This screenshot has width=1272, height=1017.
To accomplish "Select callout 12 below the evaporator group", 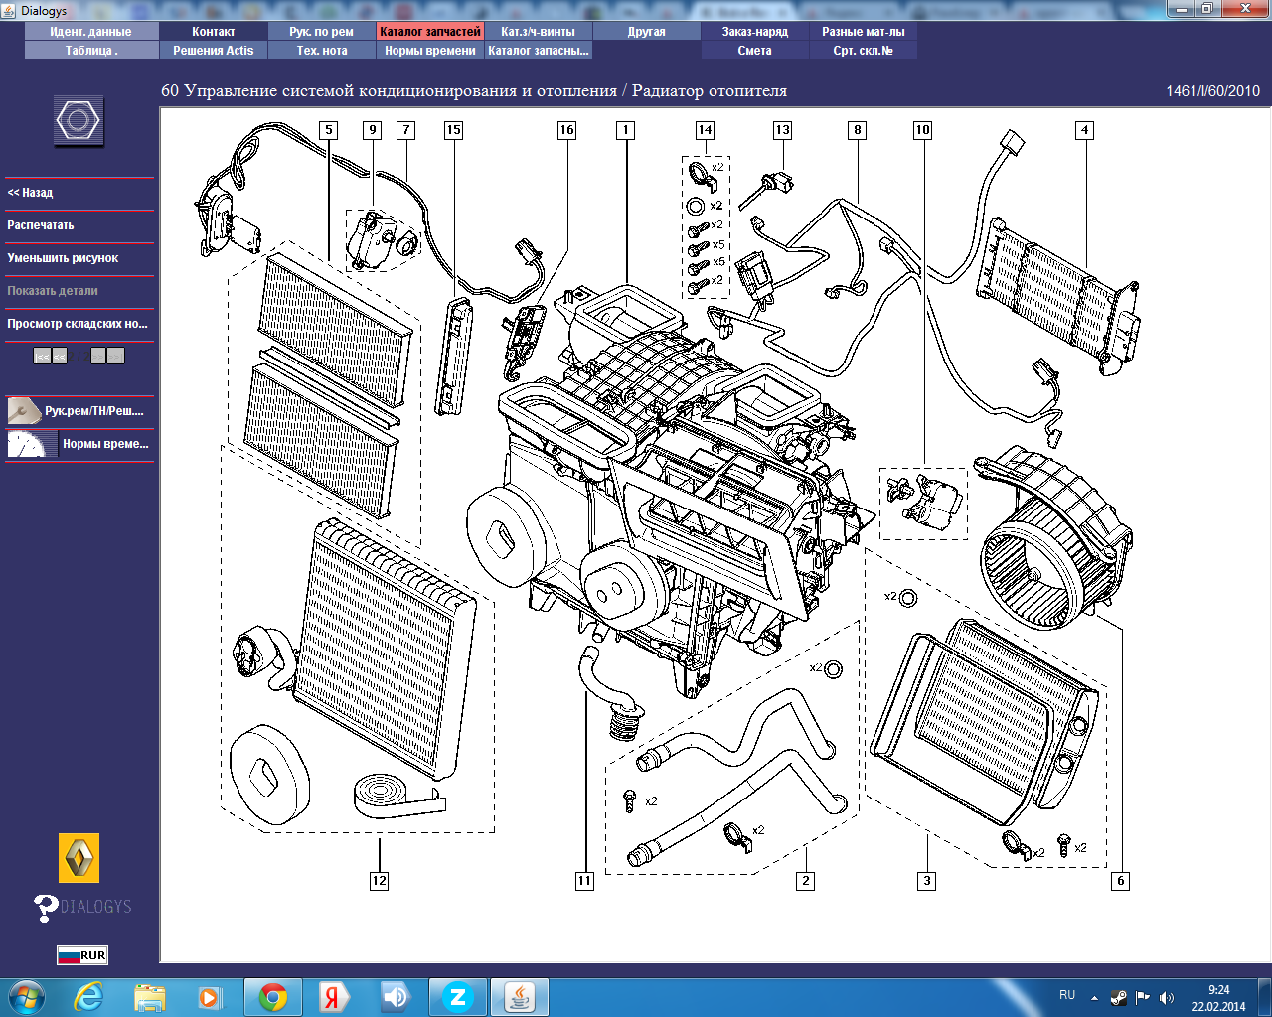I will coord(379,881).
